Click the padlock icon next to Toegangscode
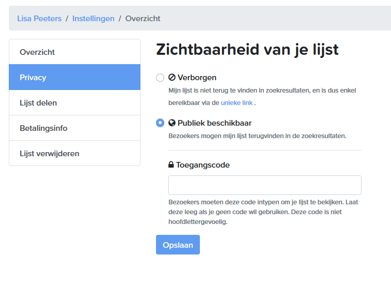This screenshot has width=391, height=284. coord(171,165)
